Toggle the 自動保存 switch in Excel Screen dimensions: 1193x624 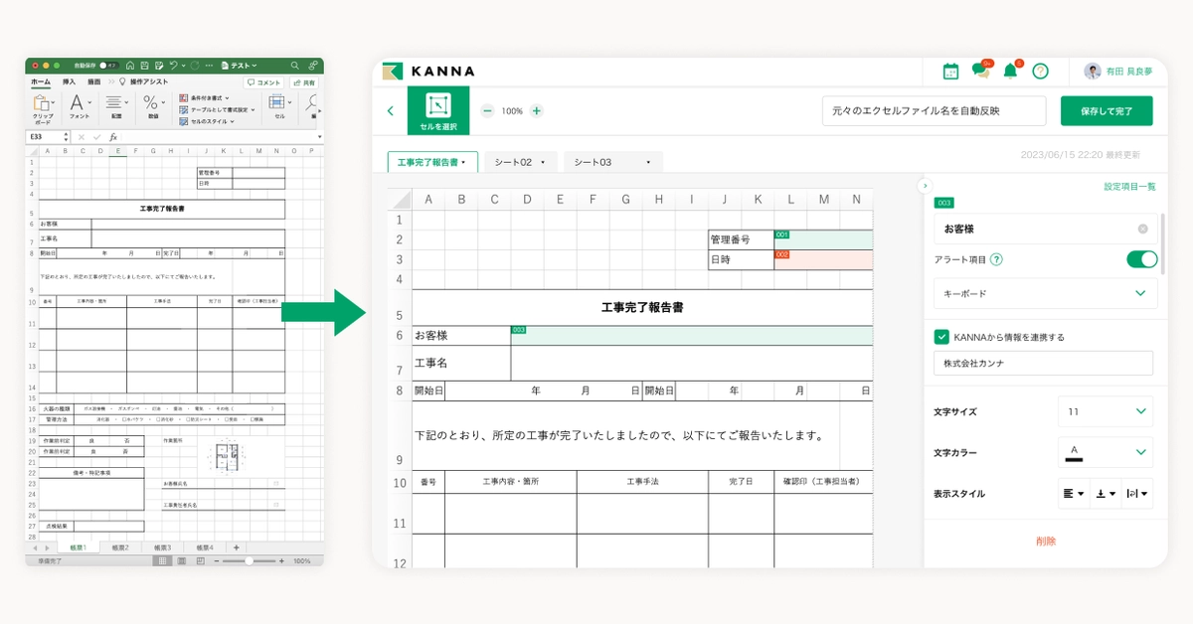coord(108,66)
